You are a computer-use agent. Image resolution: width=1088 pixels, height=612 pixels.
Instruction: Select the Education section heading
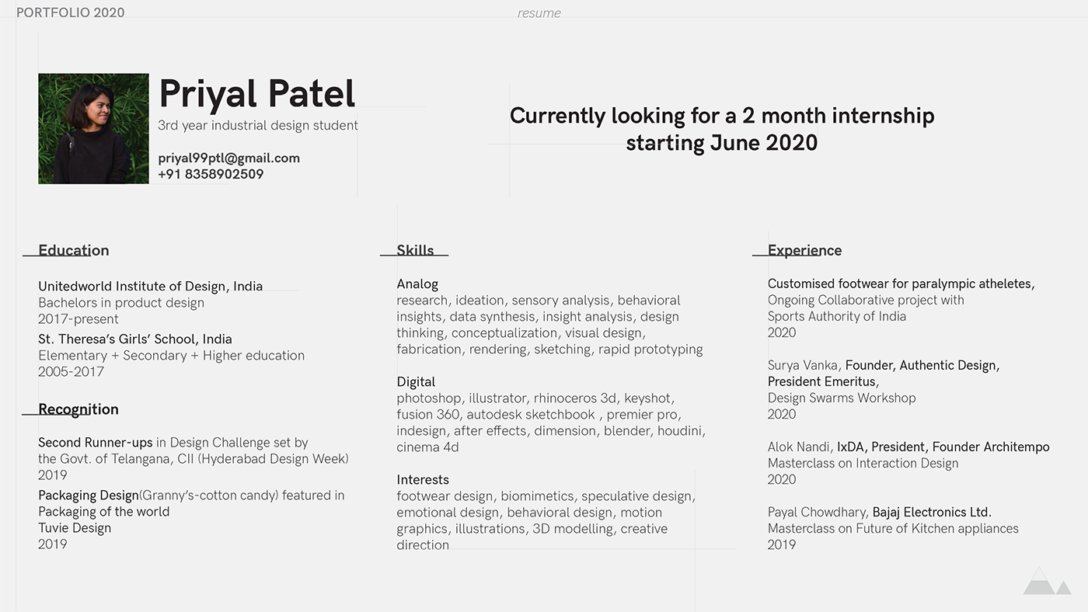(74, 250)
